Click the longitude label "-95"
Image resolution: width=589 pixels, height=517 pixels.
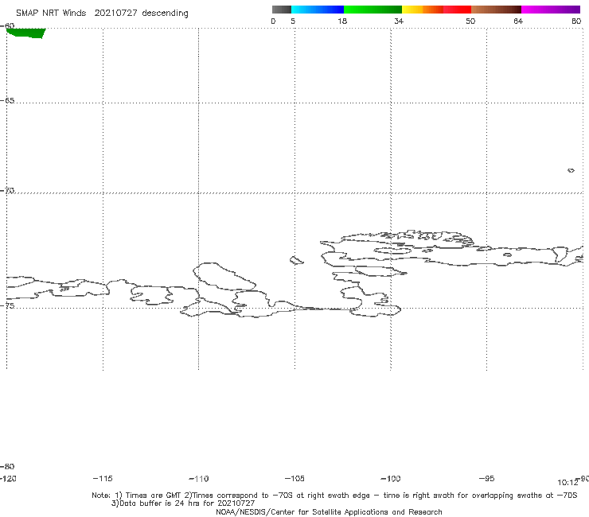486,478
